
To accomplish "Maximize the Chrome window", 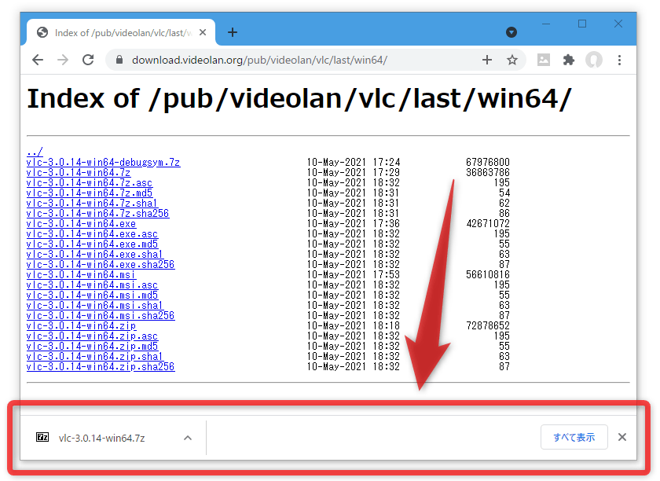I will [x=582, y=24].
